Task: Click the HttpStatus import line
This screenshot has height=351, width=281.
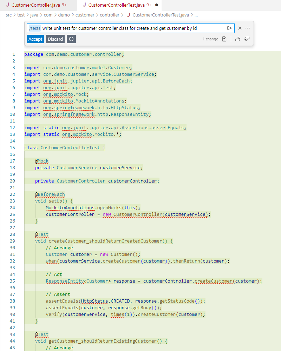Action: [x=82, y=108]
